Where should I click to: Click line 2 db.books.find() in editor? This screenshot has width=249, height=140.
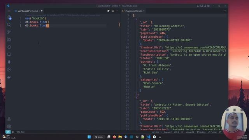pos(37,22)
